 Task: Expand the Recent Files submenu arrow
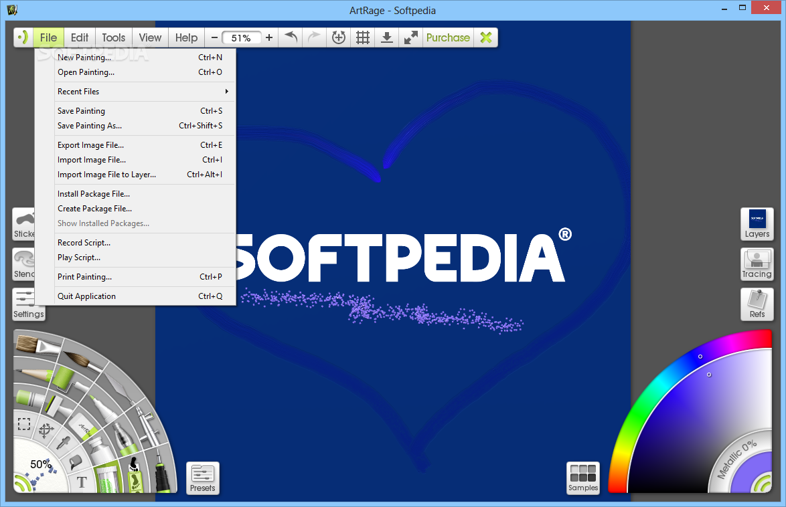click(226, 91)
